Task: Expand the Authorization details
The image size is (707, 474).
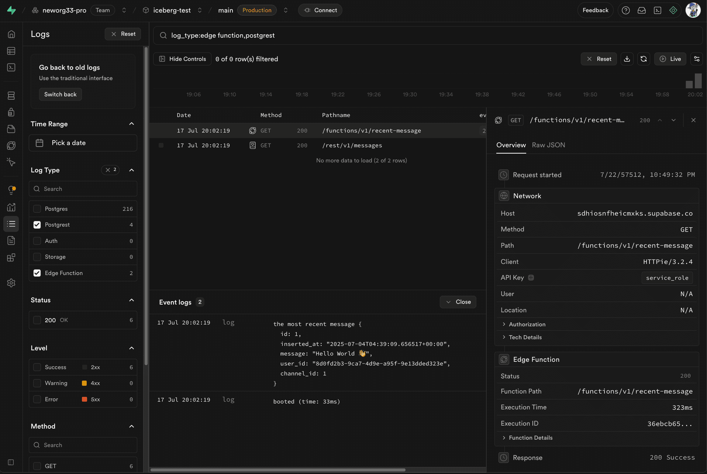Action: click(x=524, y=324)
